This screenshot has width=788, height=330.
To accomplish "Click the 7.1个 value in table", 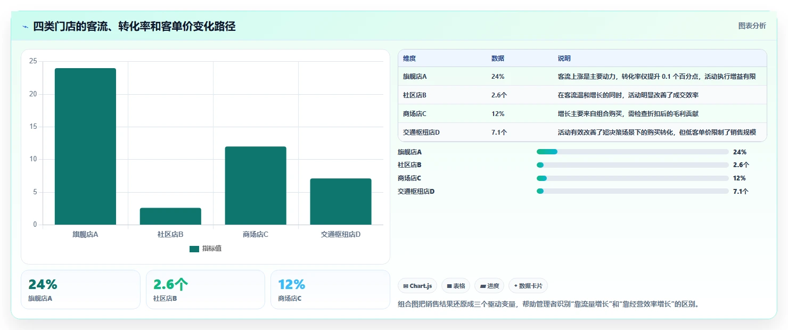I will (499, 132).
